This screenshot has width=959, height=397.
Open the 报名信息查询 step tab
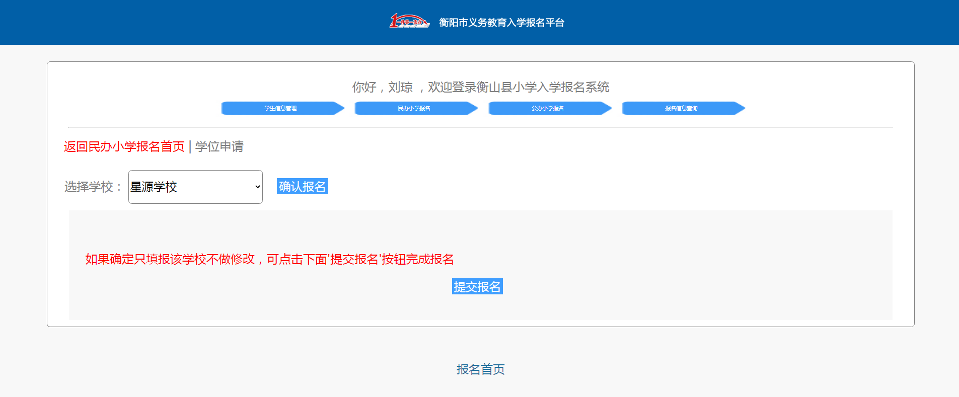[681, 108]
